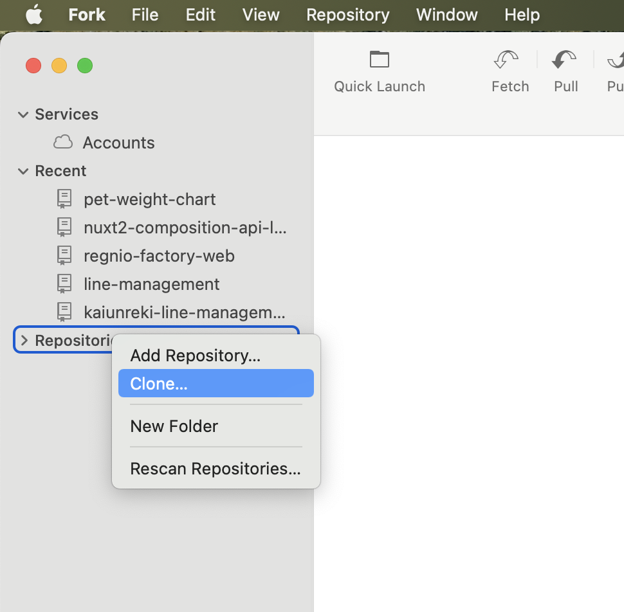Open the View menu in the menu bar

click(261, 15)
